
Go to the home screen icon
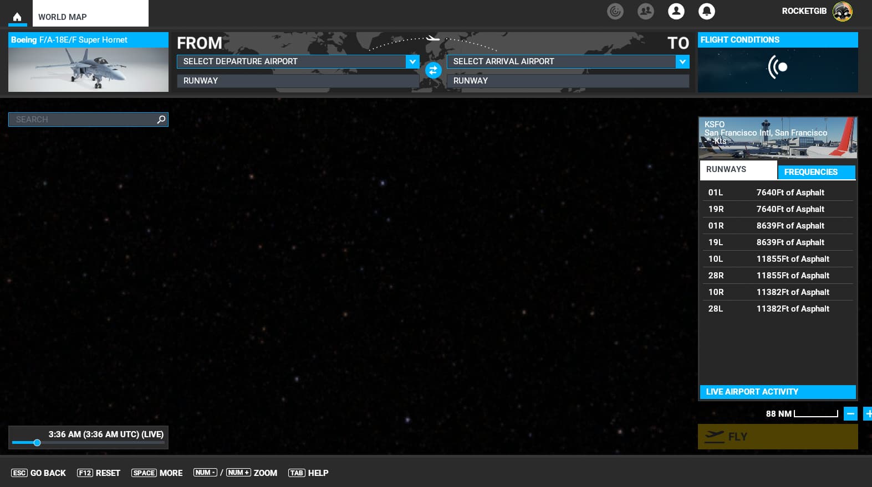18,17
